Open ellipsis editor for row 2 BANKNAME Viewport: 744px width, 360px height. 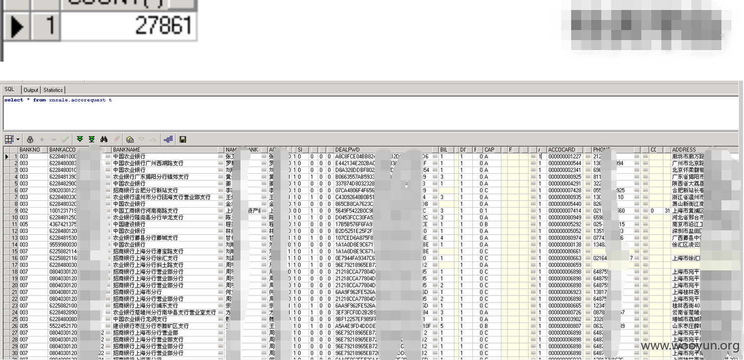221,163
